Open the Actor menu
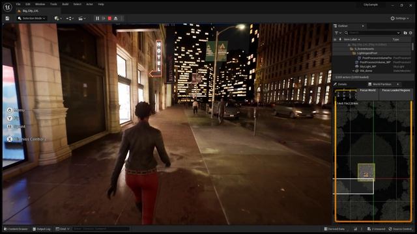Screen dimensions: 417x234 click(89, 5)
